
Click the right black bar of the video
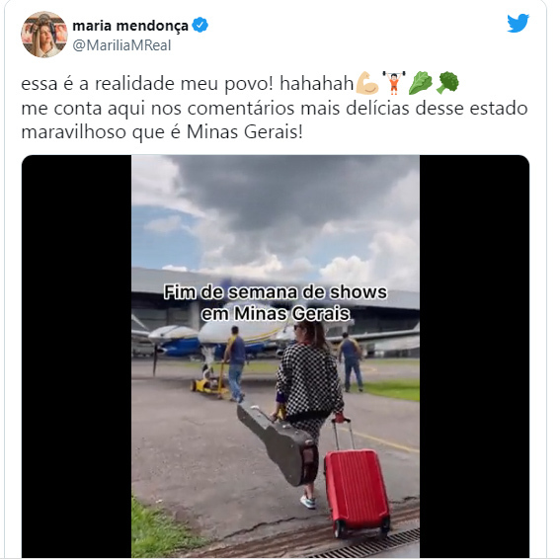click(474, 357)
